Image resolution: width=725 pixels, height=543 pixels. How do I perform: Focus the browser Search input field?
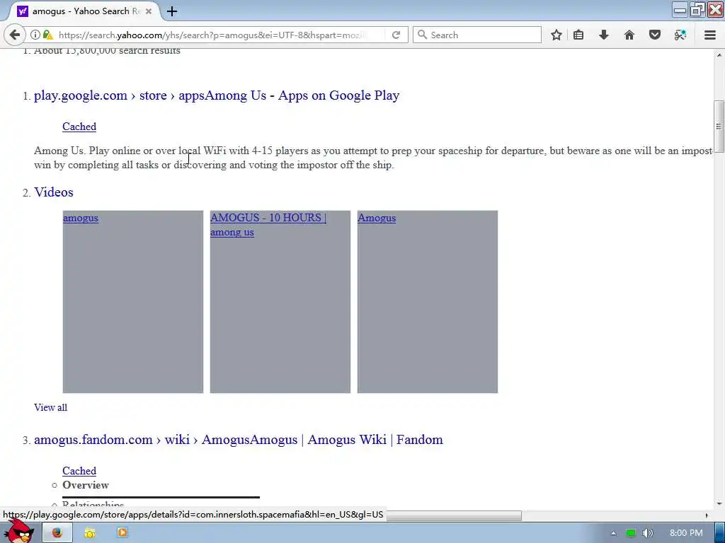476,35
